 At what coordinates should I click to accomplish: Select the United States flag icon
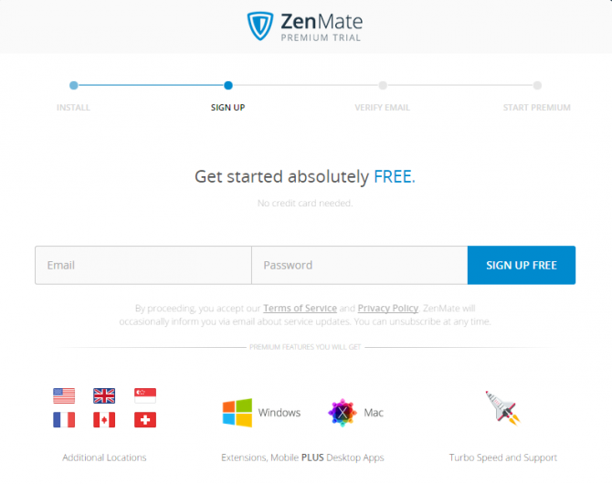pos(64,395)
